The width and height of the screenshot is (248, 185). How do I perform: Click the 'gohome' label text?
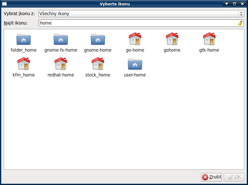[x=172, y=50]
